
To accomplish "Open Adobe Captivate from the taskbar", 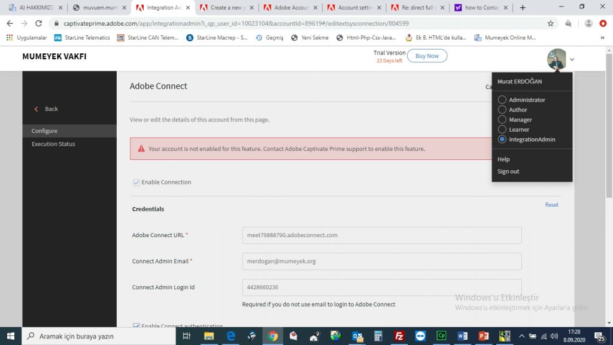I will 441,335.
